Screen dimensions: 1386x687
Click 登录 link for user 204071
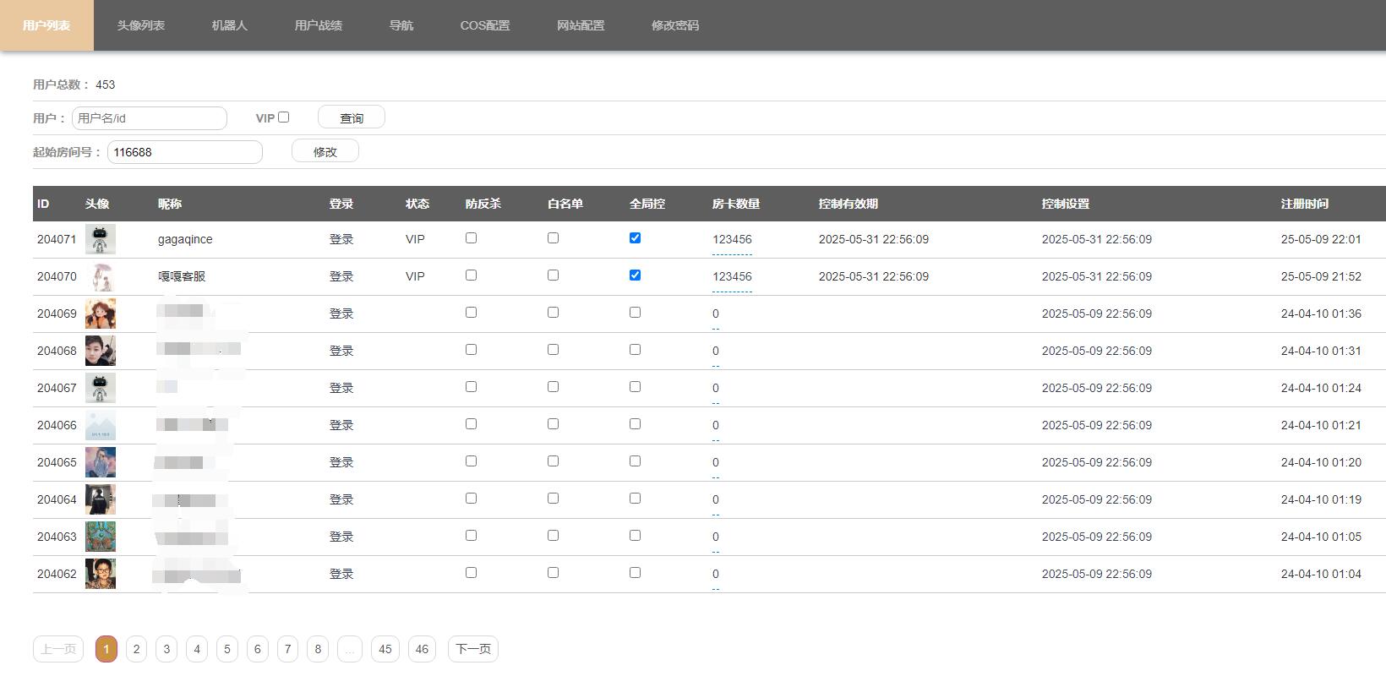pos(341,239)
